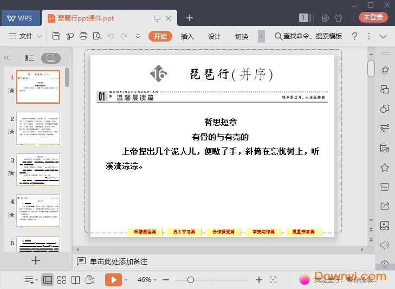Image resolution: width=395 pixels, height=289 pixels.
Task: Open the animation star pane in right sidebar
Action: tap(385, 70)
